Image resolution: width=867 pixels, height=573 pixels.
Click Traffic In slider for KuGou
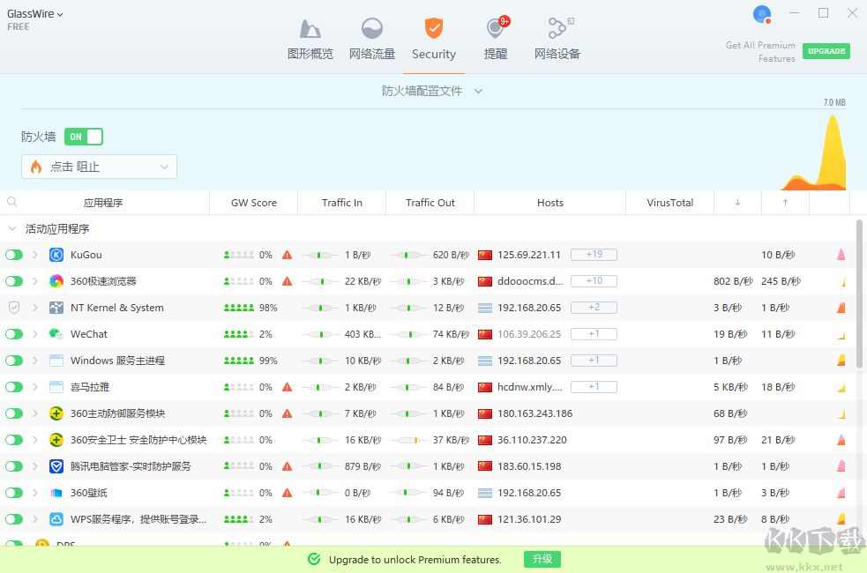pos(322,255)
